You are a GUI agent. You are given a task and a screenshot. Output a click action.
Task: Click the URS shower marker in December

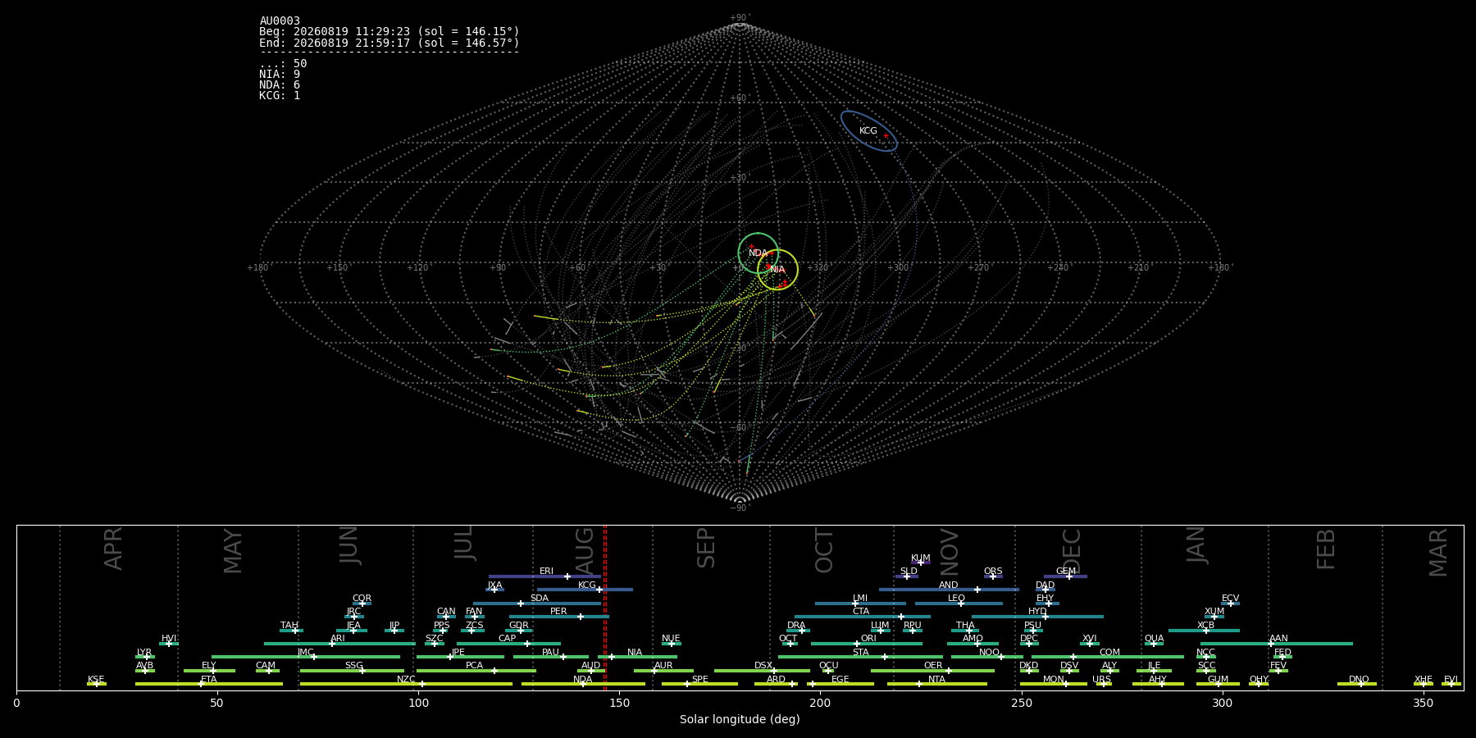coord(1104,684)
